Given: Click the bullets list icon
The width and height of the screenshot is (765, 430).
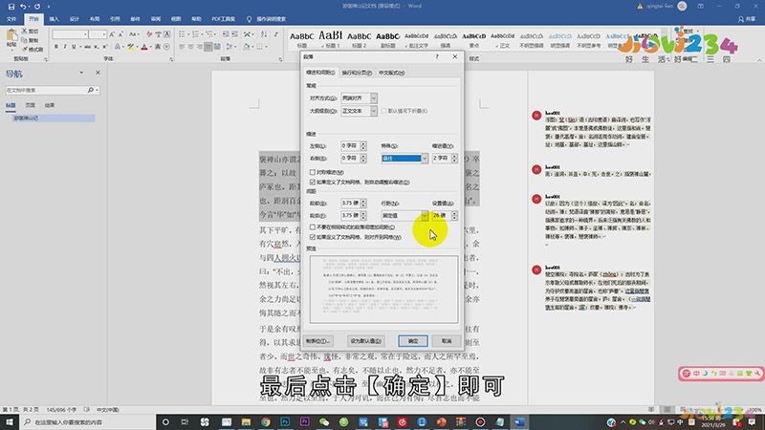Looking at the screenshot, I should (x=182, y=34).
